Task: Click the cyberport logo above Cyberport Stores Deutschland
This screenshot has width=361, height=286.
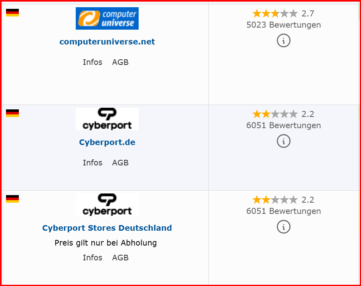Action: coord(107,205)
